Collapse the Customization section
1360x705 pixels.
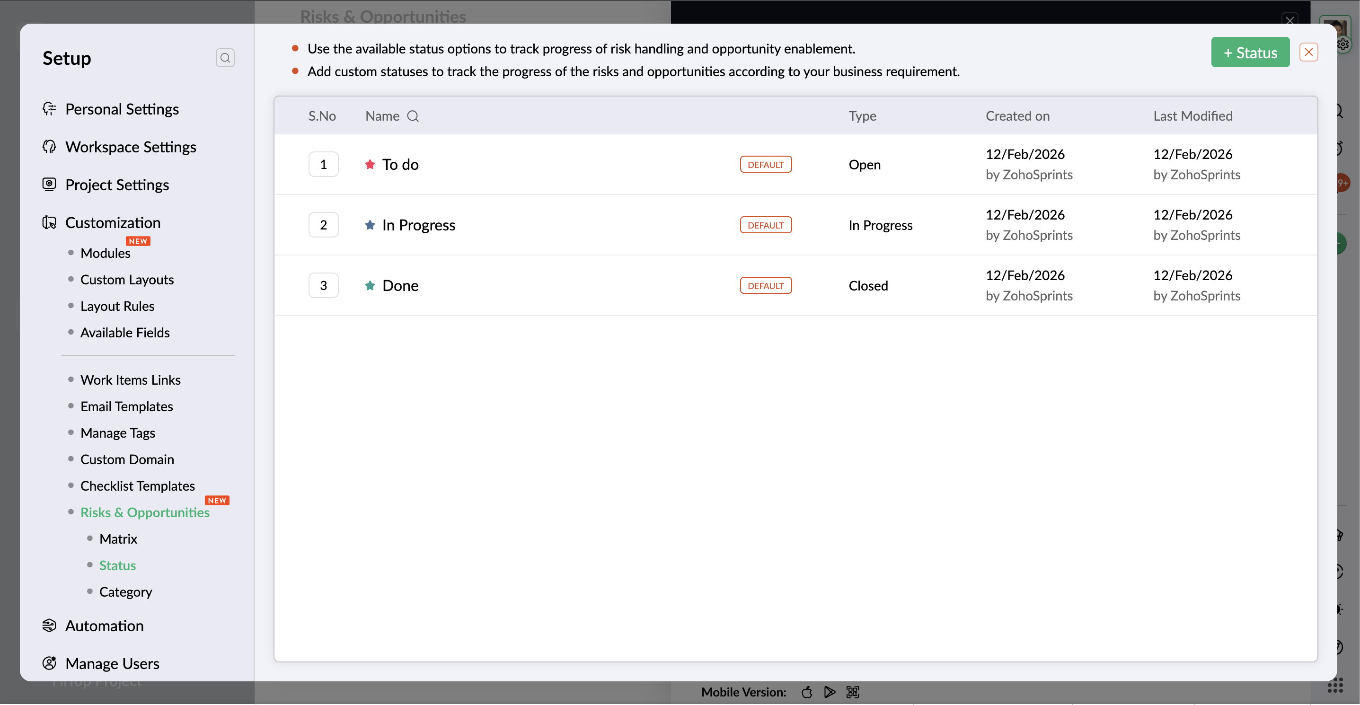point(113,223)
